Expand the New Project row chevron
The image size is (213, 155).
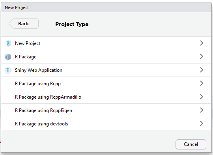pos(202,43)
